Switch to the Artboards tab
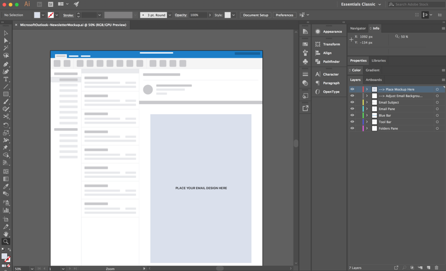 [374, 80]
